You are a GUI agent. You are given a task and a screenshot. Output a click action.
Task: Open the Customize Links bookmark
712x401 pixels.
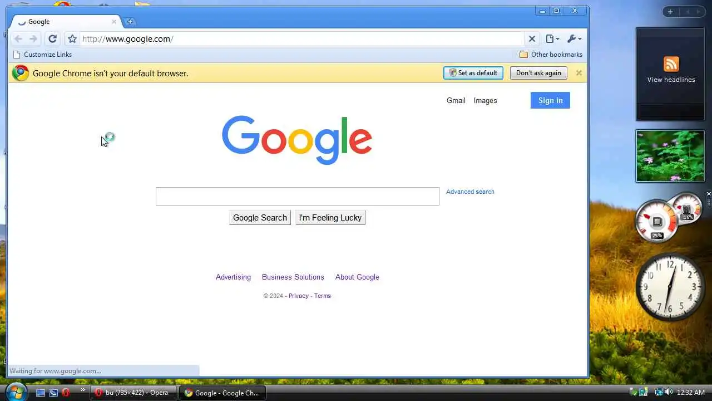point(42,55)
